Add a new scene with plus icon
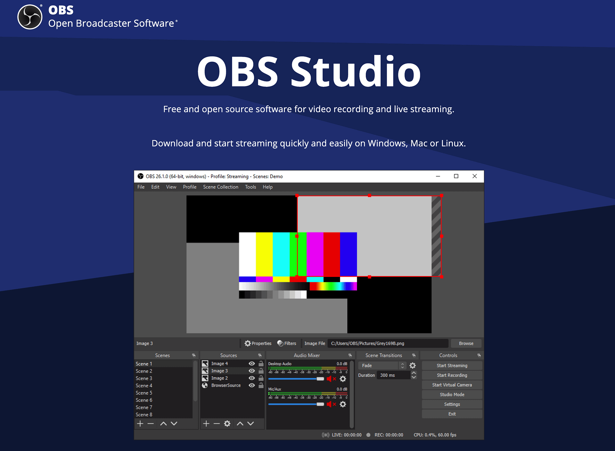The width and height of the screenshot is (615, 451). [140, 424]
